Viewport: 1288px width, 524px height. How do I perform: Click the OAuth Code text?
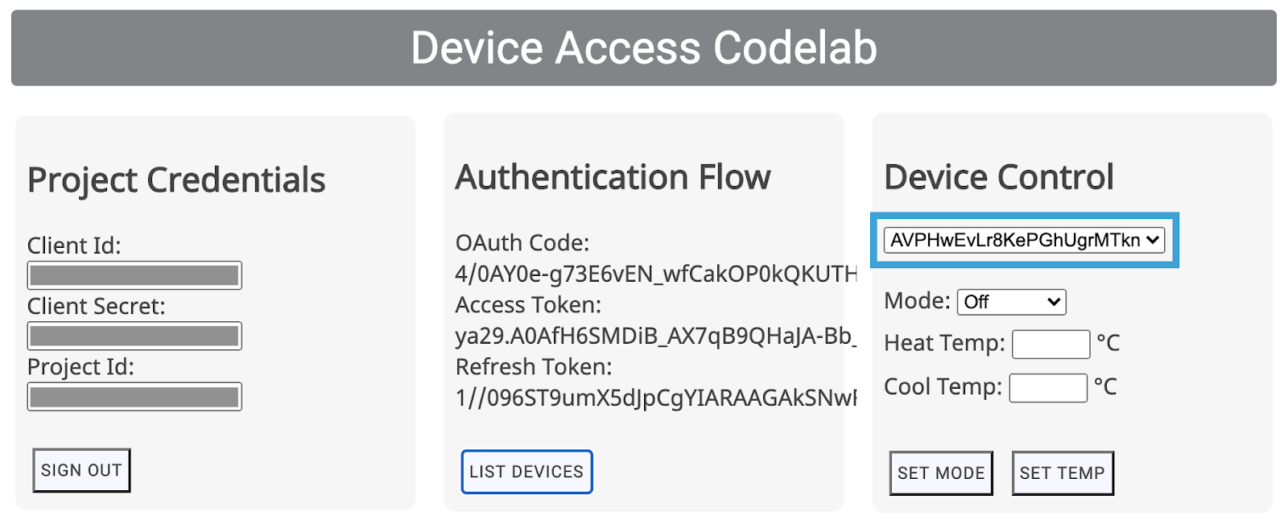[522, 242]
